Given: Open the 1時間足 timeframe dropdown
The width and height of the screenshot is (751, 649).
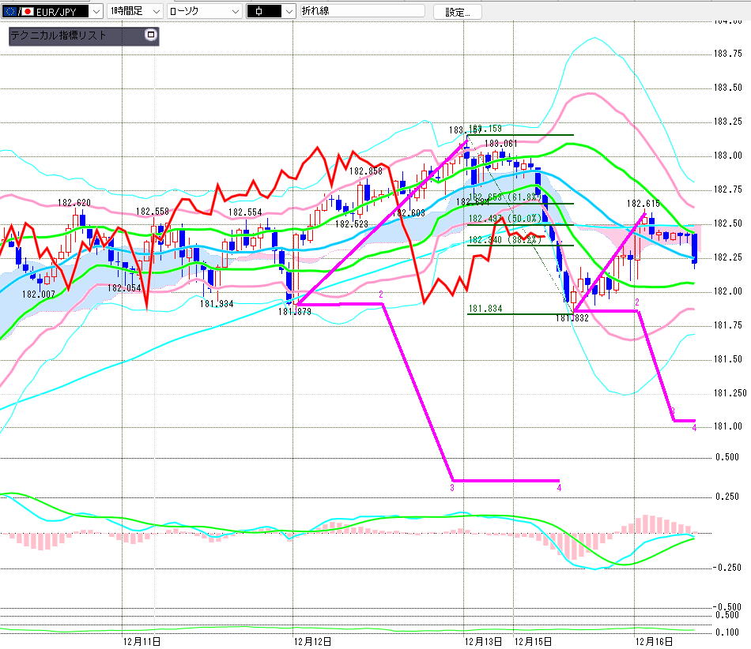Looking at the screenshot, I should tap(155, 12).
